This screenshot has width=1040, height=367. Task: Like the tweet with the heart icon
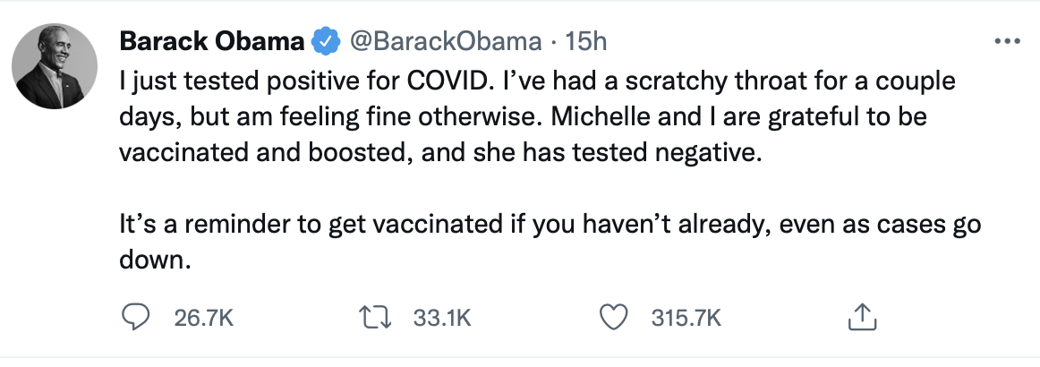coord(613,318)
